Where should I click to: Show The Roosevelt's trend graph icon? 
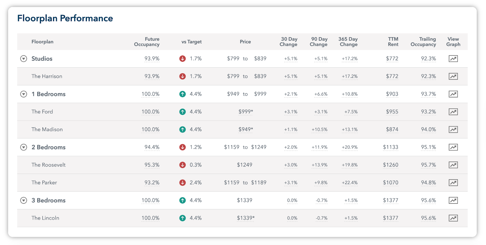click(x=453, y=165)
